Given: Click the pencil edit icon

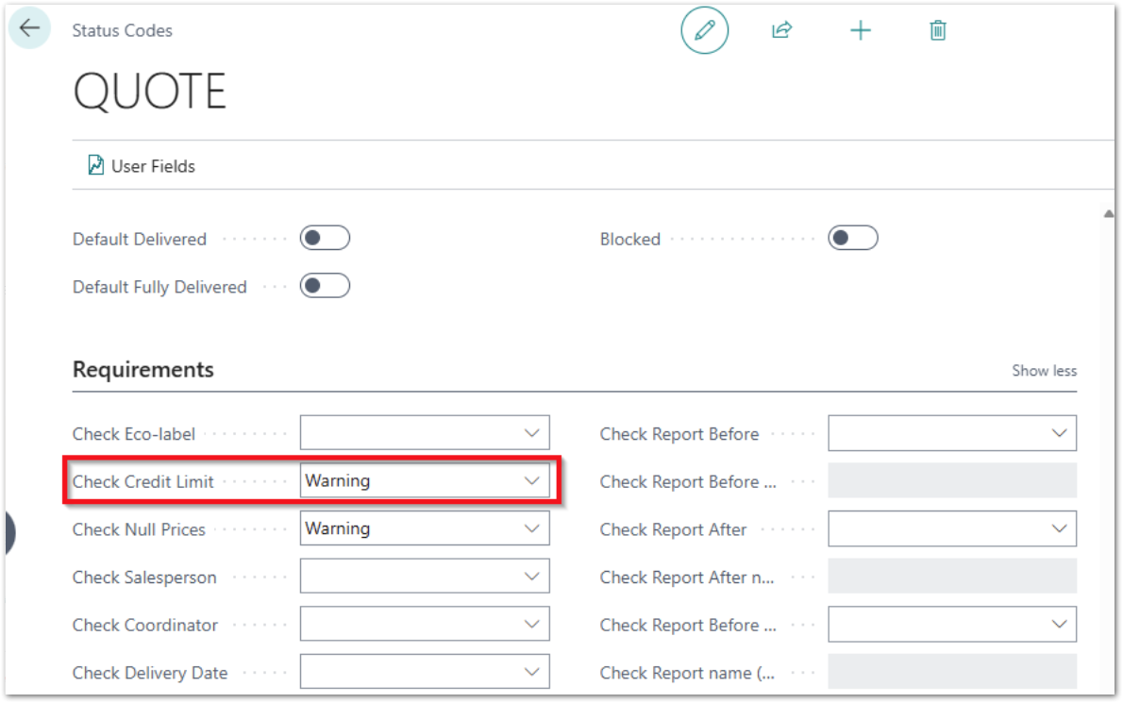Looking at the screenshot, I should click(x=704, y=30).
